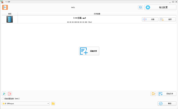Viewport: 178px width, 109px height.
Task: Open 输出配置 output settings gear button
Action: [160, 7]
